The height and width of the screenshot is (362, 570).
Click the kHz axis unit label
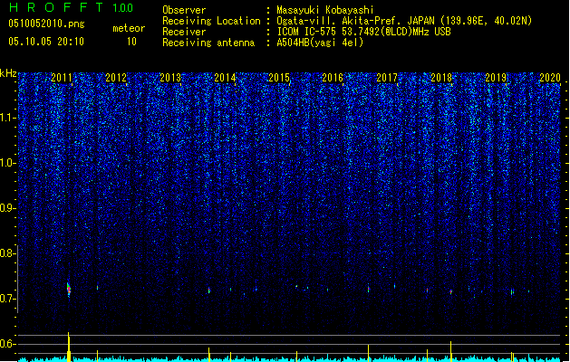click(8, 73)
